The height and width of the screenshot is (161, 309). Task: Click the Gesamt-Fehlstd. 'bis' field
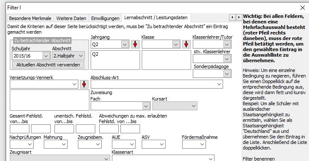[x=41, y=129]
